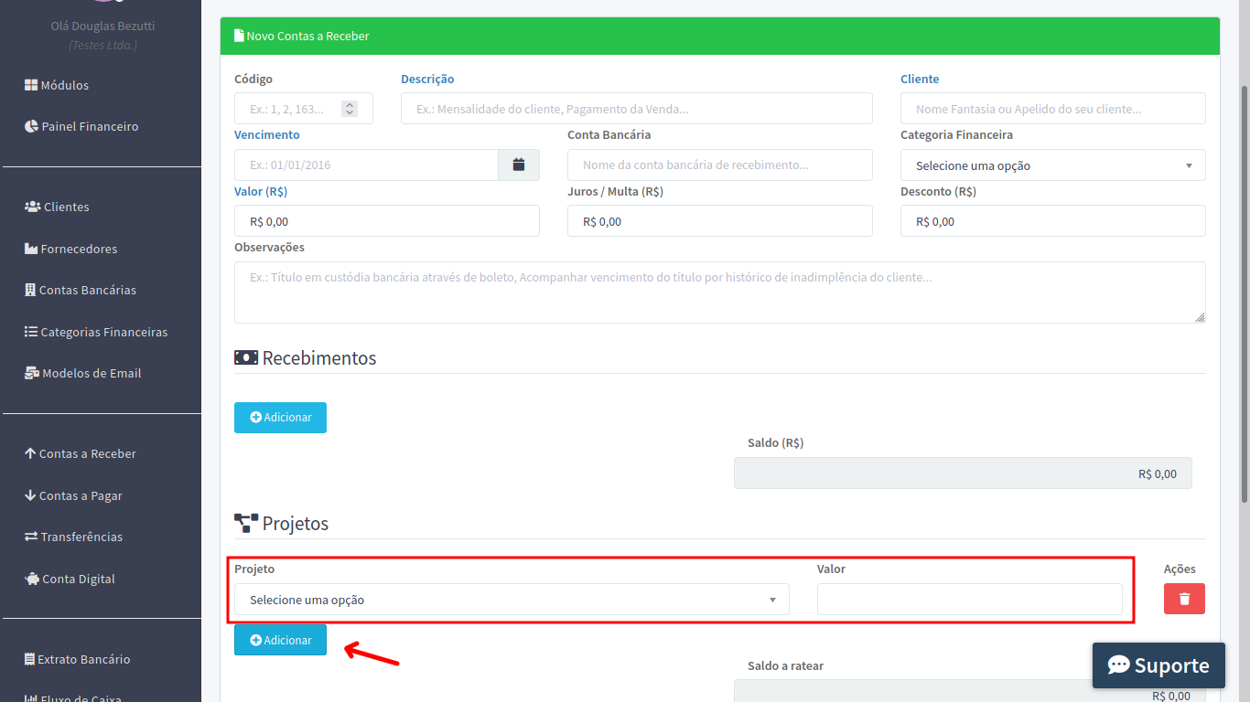Viewport: 1250px width, 702px height.
Task: Click the Observações text area
Action: tap(720, 292)
